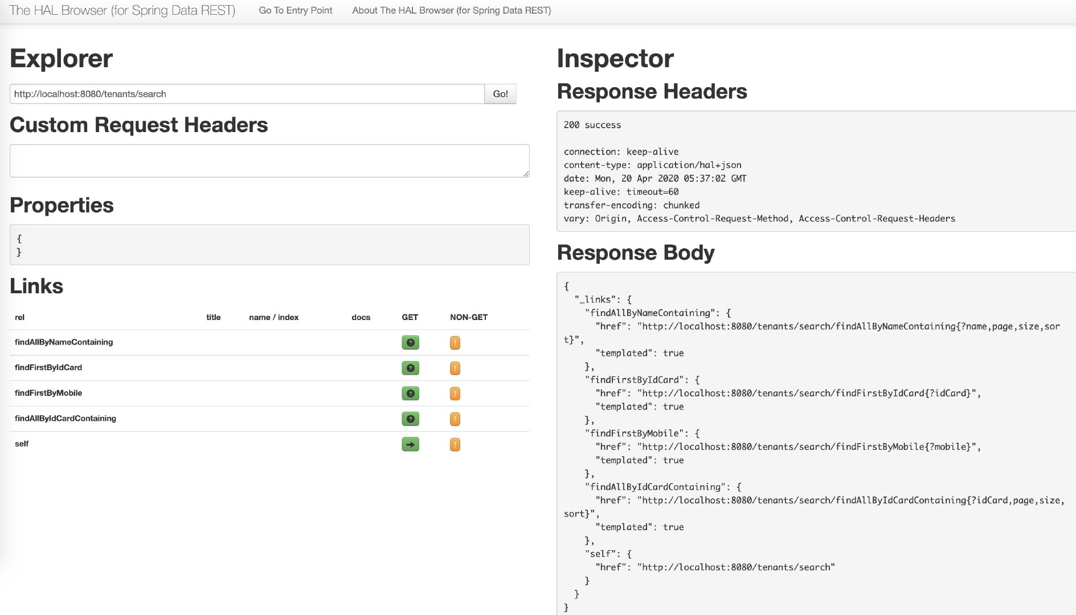This screenshot has width=1076, height=615.
Task: Open GET query dialog for findAllByIdCardContaining
Action: click(410, 419)
